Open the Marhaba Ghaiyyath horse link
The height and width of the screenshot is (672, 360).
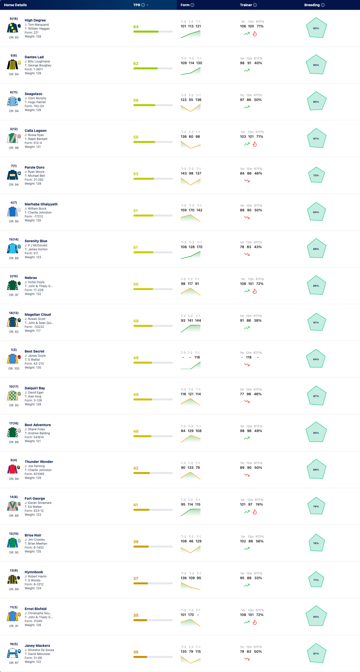41,204
